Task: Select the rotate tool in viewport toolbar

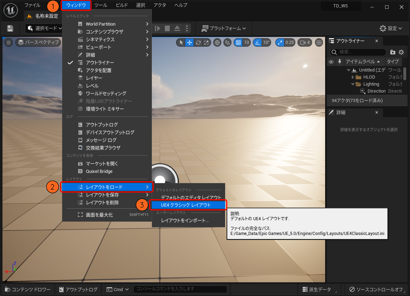Action: point(198,42)
